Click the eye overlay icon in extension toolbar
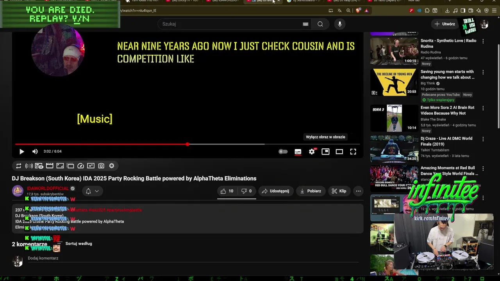This screenshot has height=281, width=500. [x=39, y=166]
